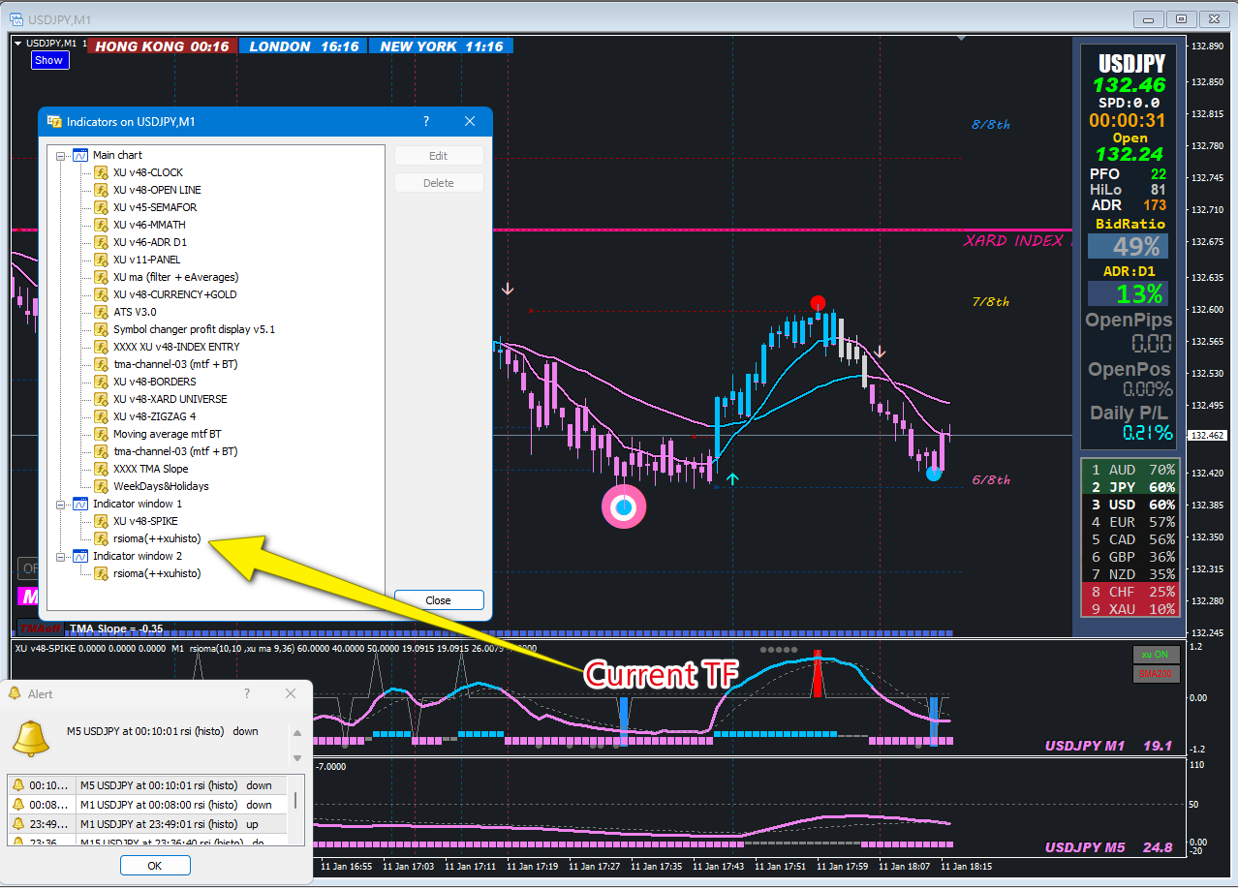Screen dimensions: 1238x889
Task: Click OK in the Alert dialog
Action: tap(155, 866)
